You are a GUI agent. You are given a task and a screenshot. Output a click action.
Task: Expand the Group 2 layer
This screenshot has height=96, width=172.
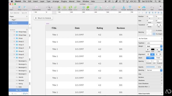click(14, 42)
